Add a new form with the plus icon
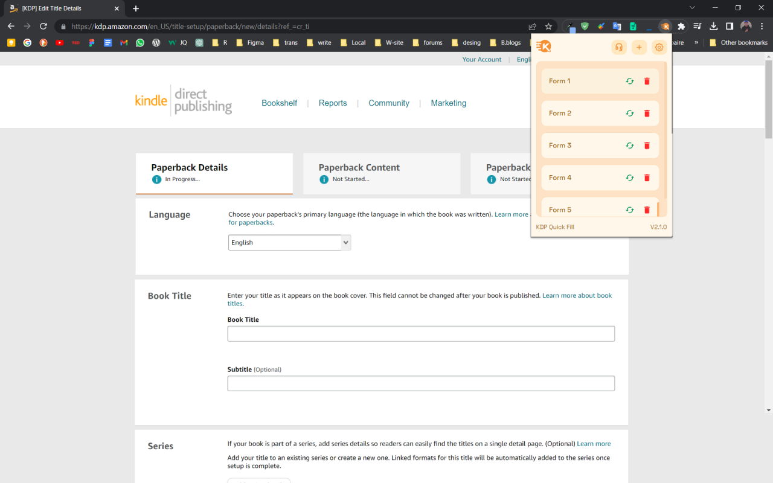The width and height of the screenshot is (773, 483). click(x=639, y=47)
